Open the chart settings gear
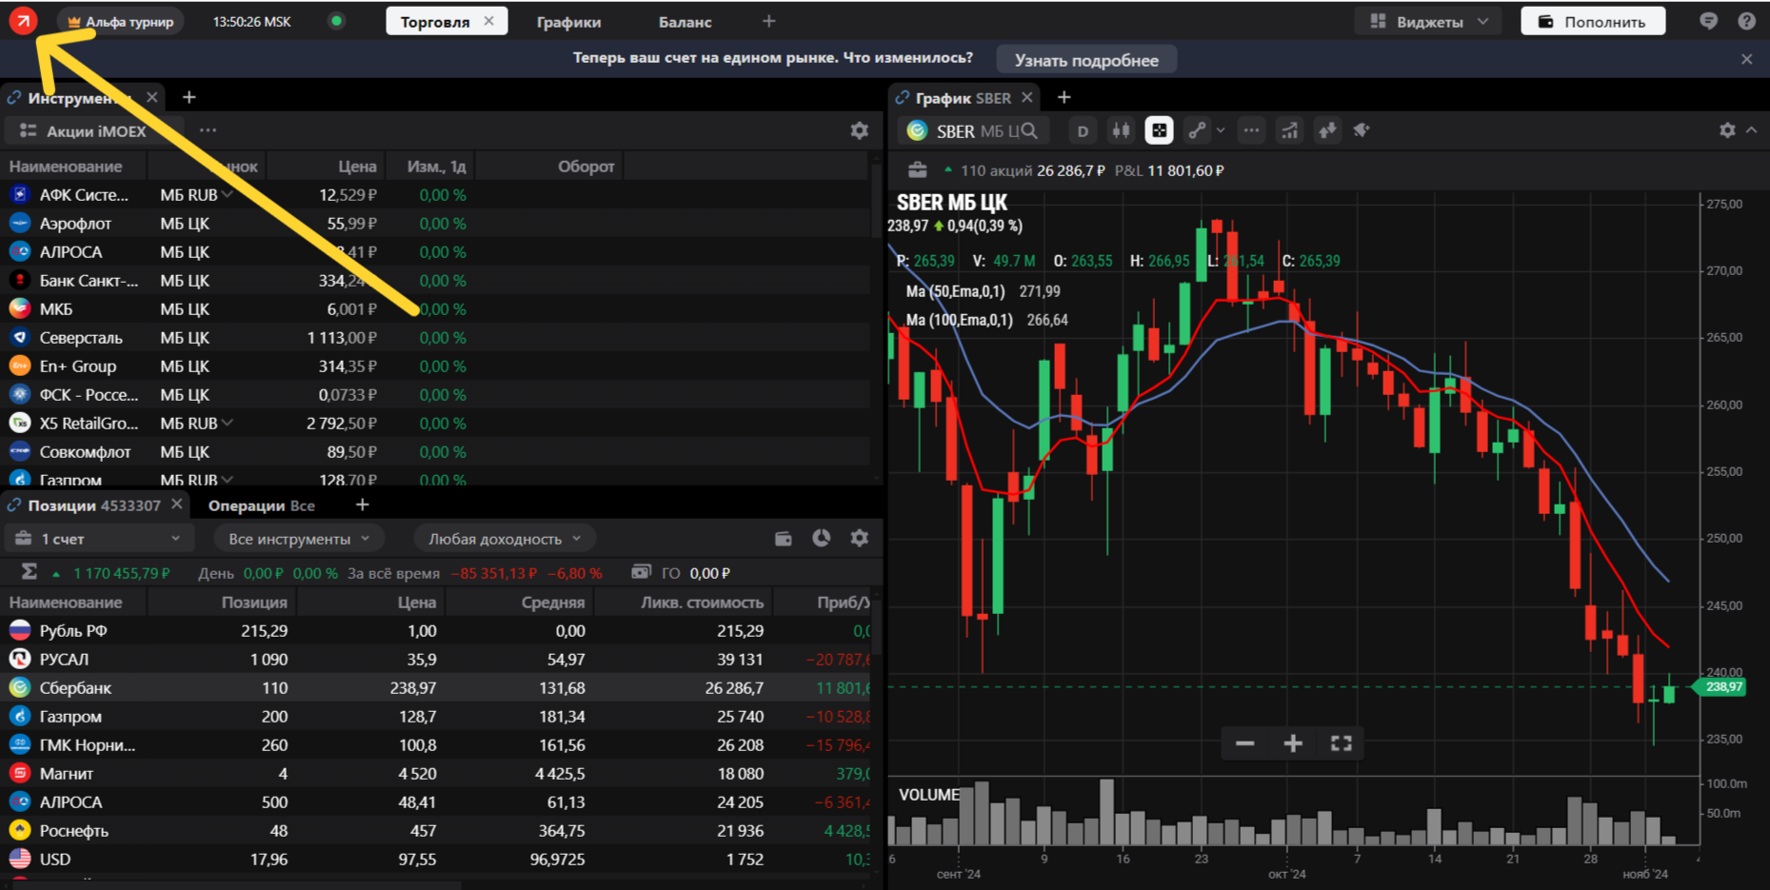Screen dimensions: 1770x890 click(1727, 130)
